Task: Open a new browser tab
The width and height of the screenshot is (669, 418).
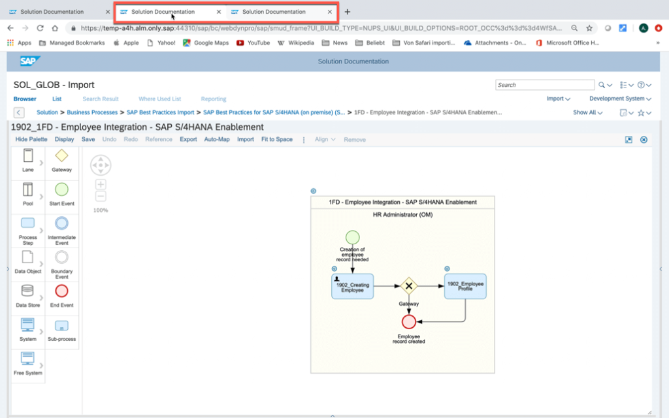Action: coord(348,12)
